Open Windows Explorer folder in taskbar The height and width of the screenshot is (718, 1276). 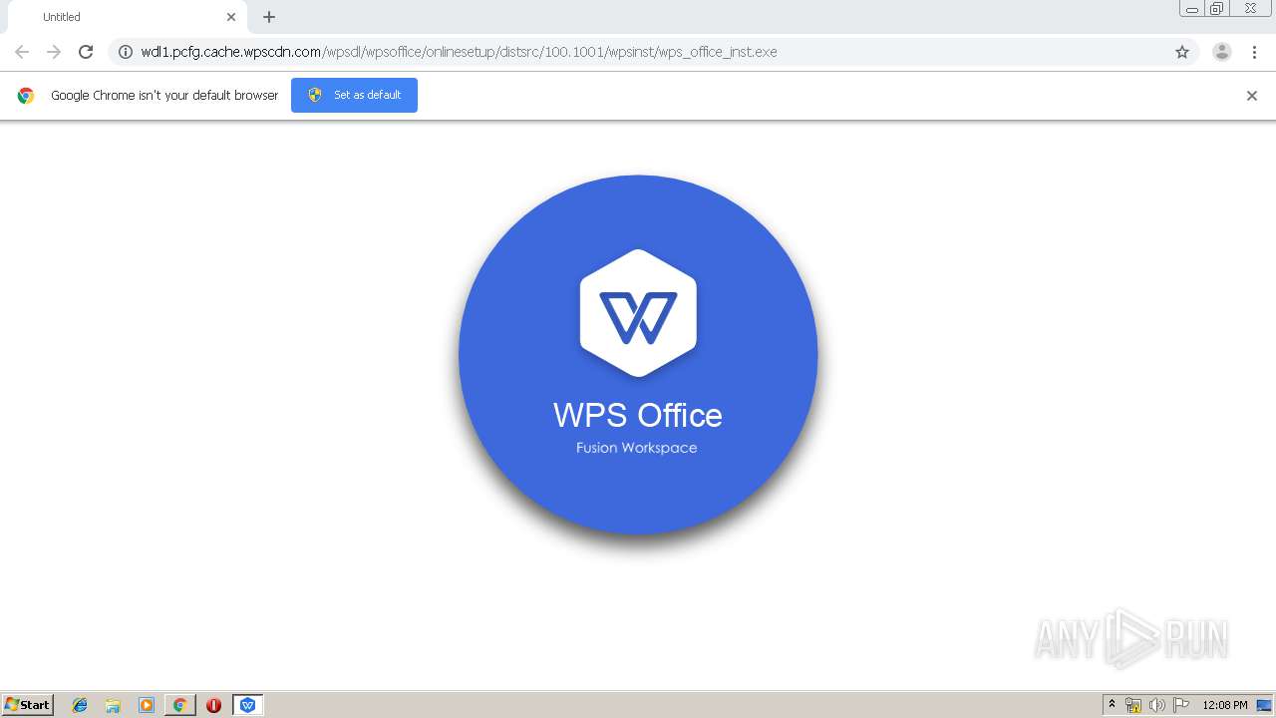[113, 705]
